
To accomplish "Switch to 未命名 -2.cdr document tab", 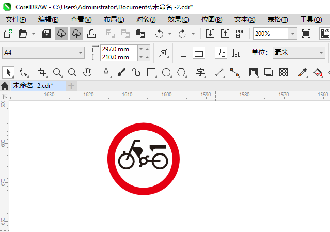I will (x=38, y=85).
